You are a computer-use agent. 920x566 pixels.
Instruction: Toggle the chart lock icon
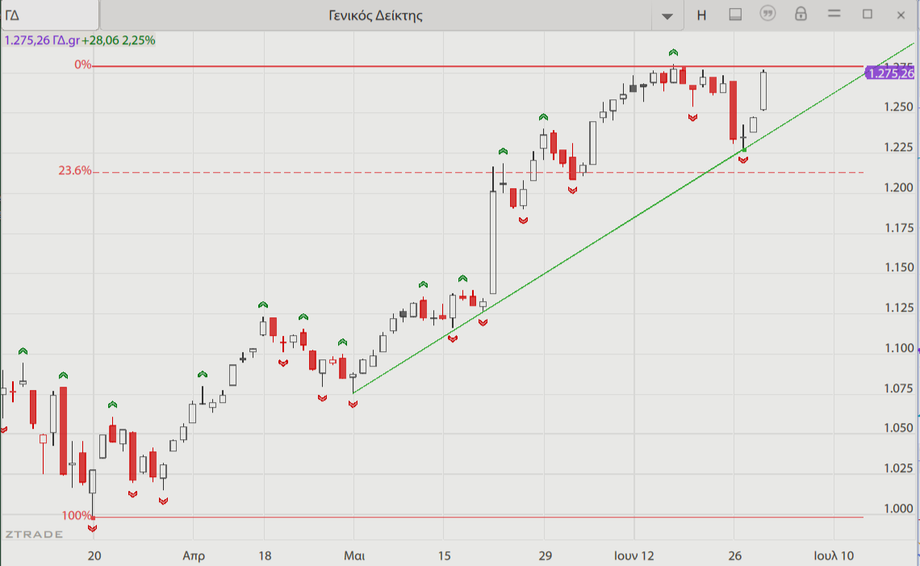point(801,14)
